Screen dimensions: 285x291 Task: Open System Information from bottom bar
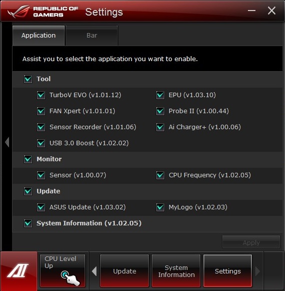pyautogui.click(x=176, y=271)
